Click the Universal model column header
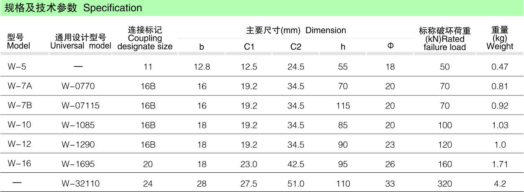 [x=80, y=42]
